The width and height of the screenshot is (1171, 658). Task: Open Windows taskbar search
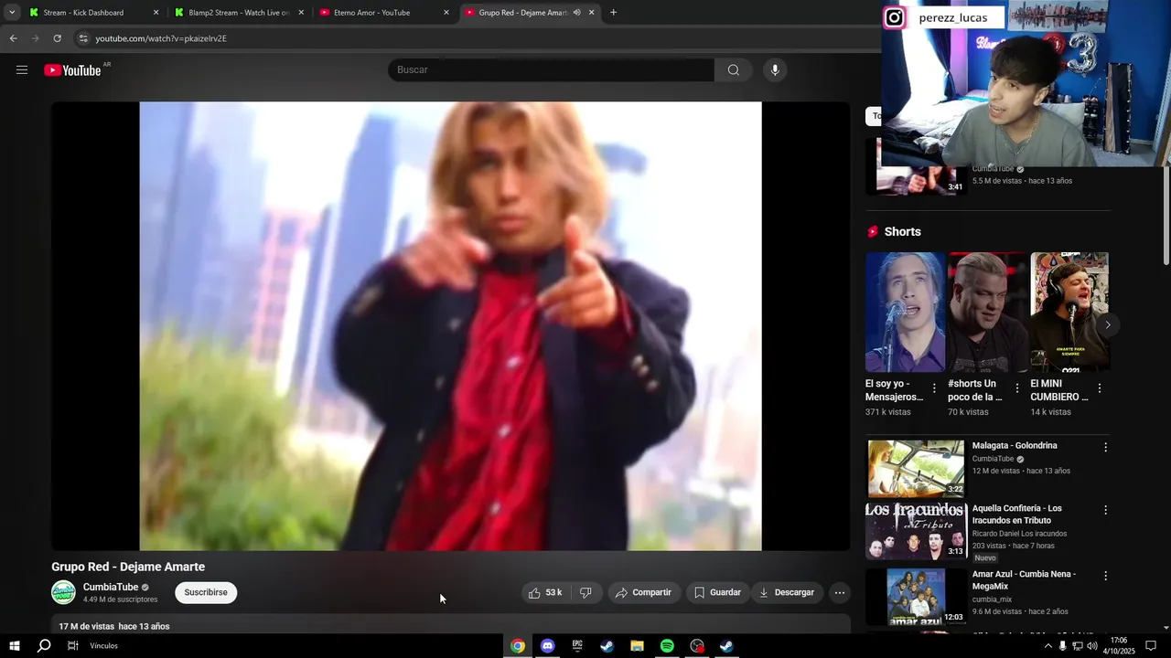pos(44,646)
